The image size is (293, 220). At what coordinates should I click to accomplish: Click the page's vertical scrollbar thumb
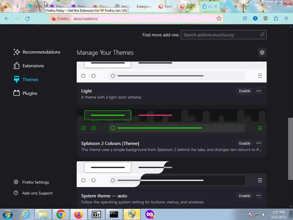click(x=290, y=149)
